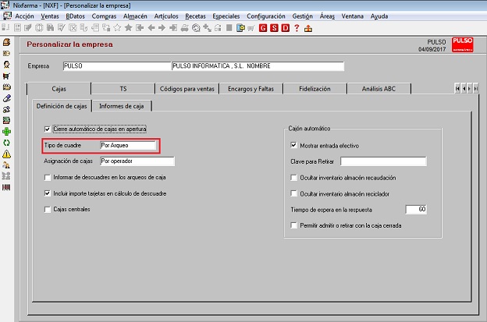
Task: Click the Empresa code field PULSO
Action: pyautogui.click(x=117, y=66)
